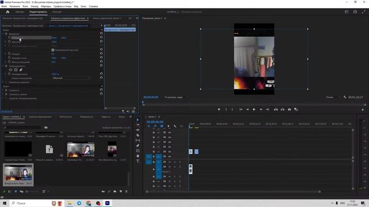Click the Program monitor scrub bar

(x=254, y=105)
